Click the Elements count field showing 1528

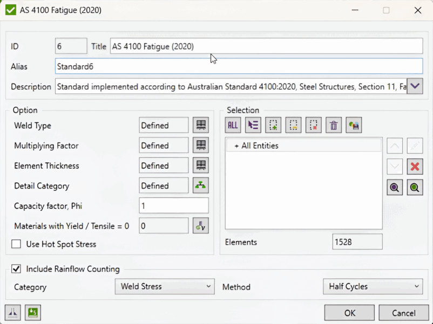[x=357, y=242]
